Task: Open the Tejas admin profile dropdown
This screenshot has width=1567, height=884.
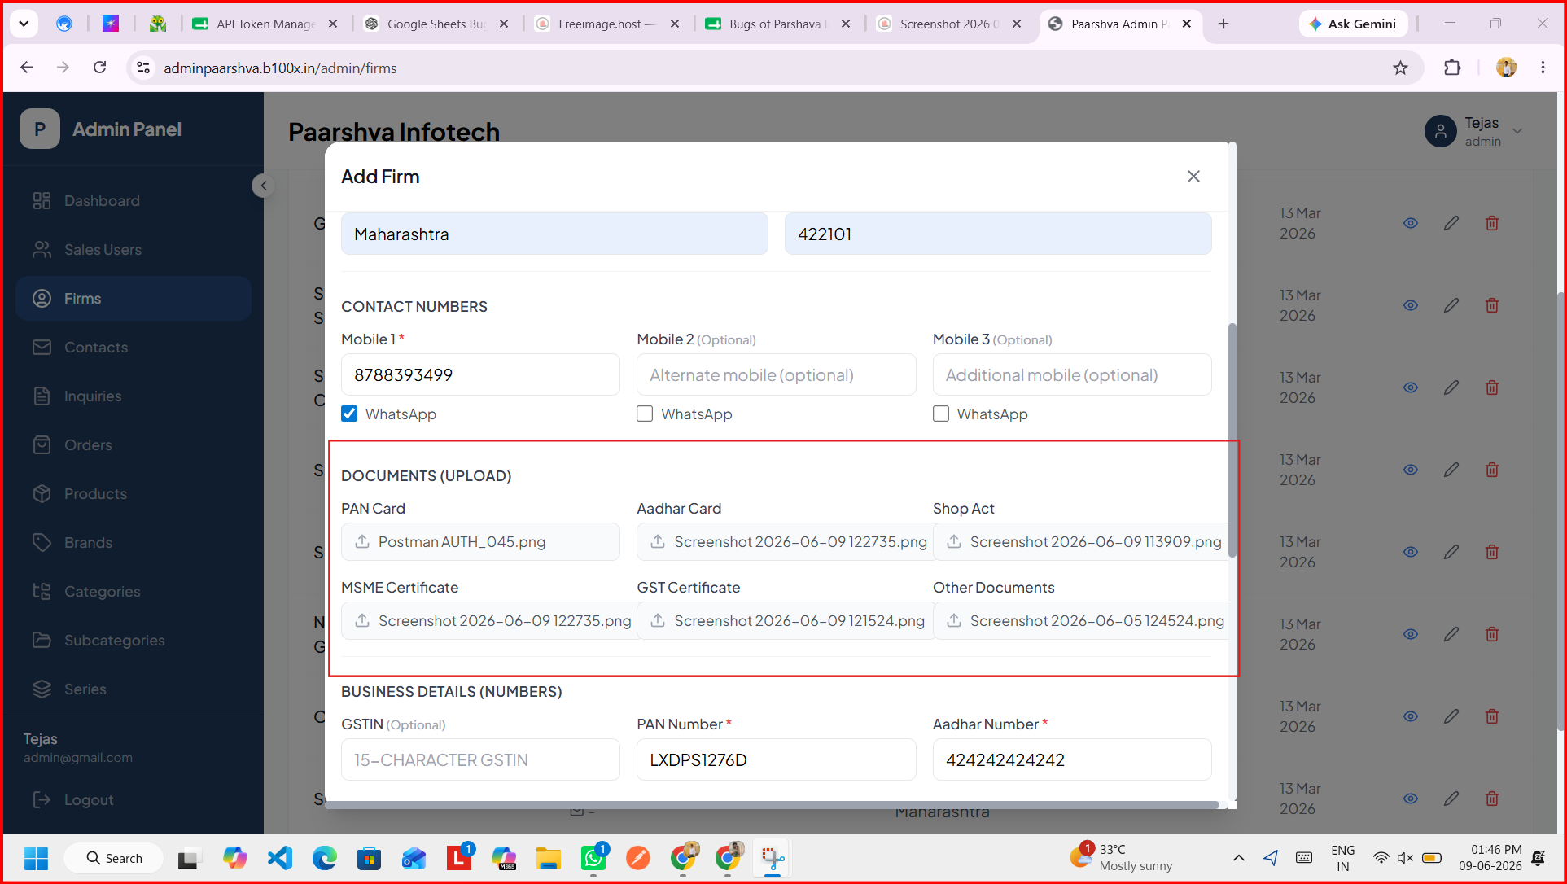Action: 1473,131
